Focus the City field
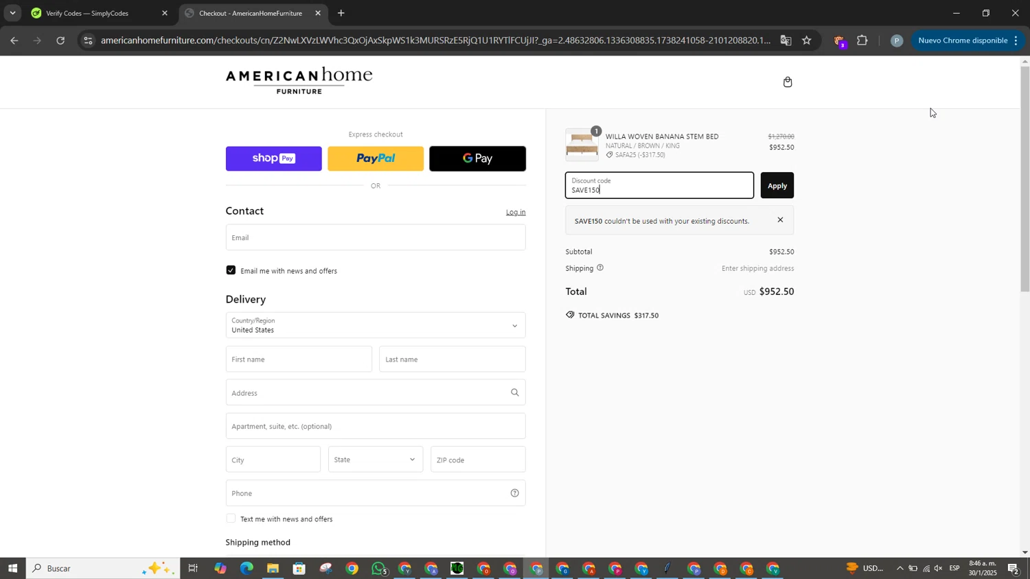This screenshot has width=1030, height=579. click(273, 460)
